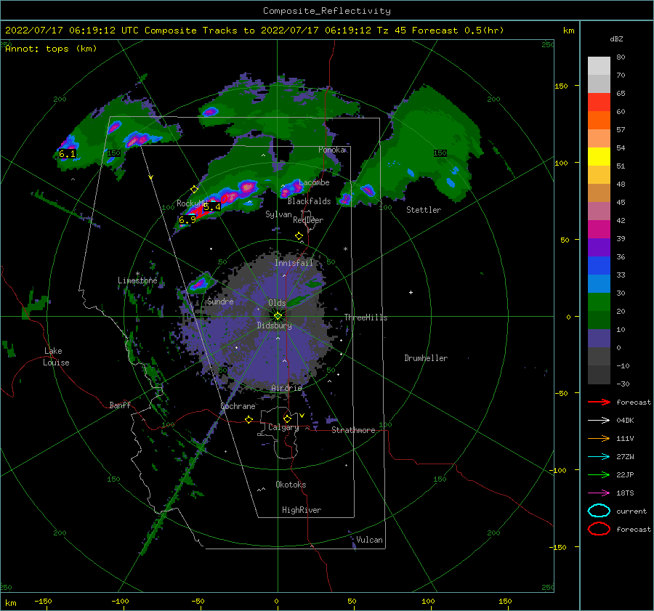Click the 5.4 storm top annotation
This screenshot has width=654, height=611.
(x=212, y=207)
